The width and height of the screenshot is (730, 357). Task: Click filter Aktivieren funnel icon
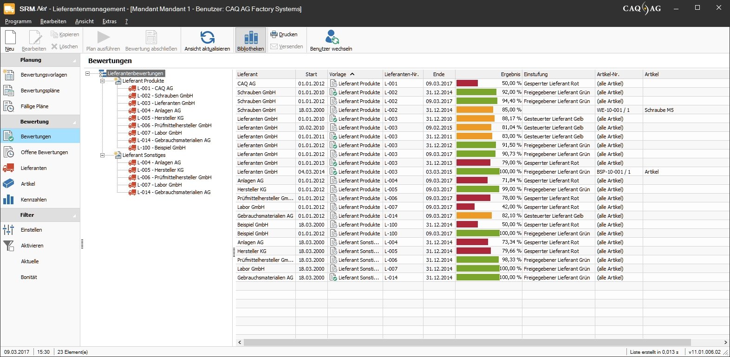pyautogui.click(x=9, y=246)
